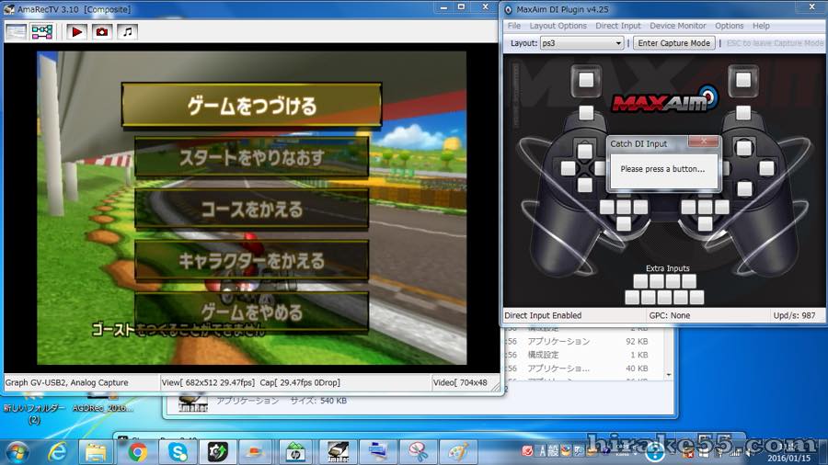Click the music note audio icon in AmaRecTV
The height and width of the screenshot is (465, 828).
pyautogui.click(x=127, y=32)
